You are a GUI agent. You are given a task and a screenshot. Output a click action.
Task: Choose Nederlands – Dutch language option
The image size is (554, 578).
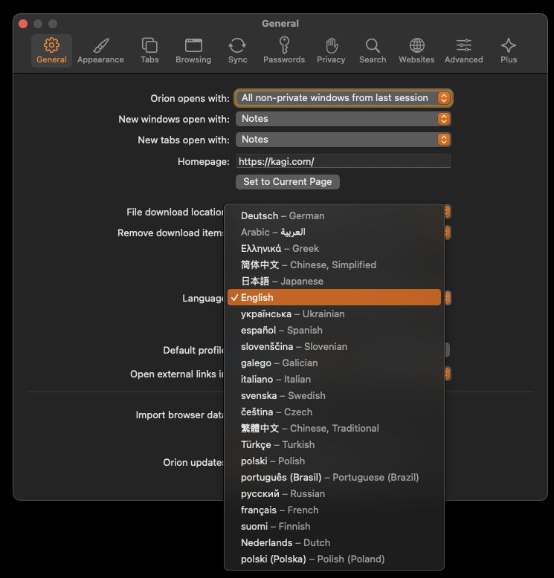[x=286, y=542]
